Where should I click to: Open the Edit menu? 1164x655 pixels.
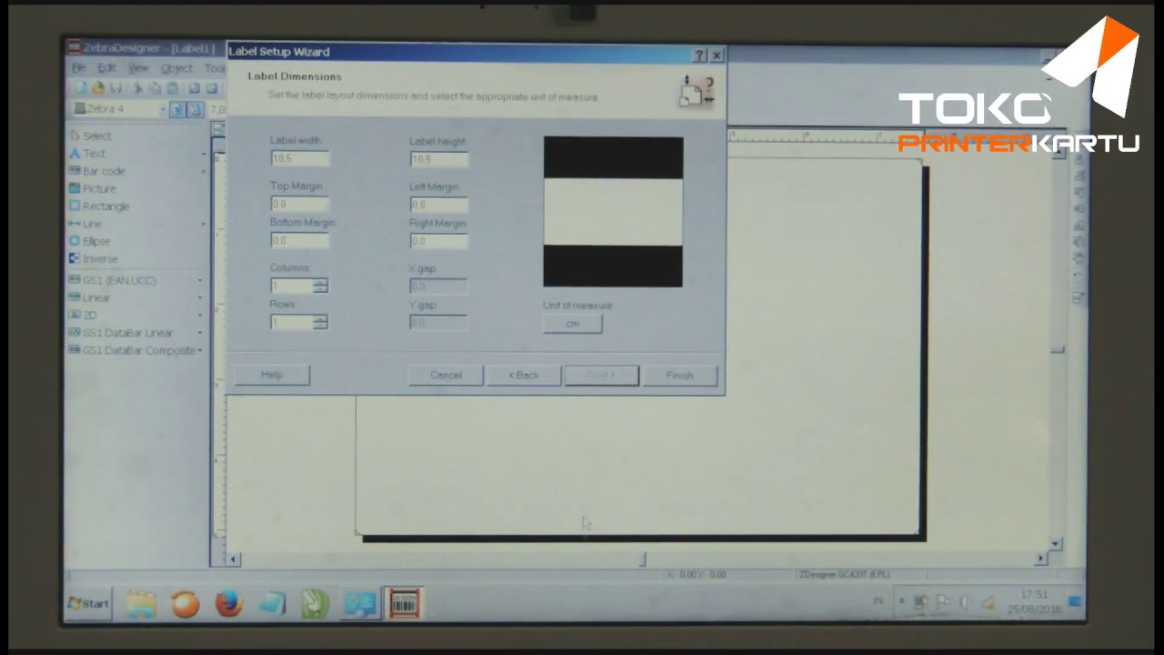(106, 68)
